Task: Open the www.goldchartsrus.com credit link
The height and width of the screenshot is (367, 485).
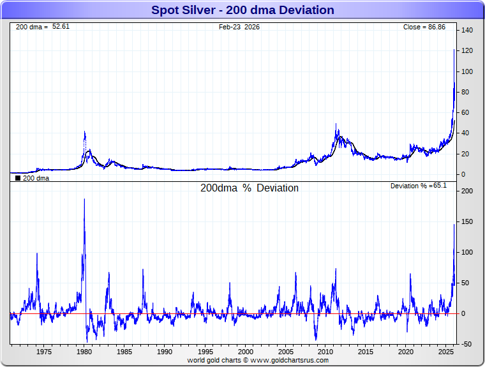Action: pos(290,360)
